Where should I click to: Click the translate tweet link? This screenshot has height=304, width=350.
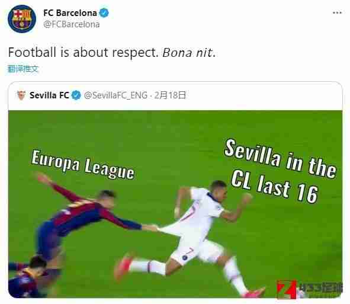[23, 69]
